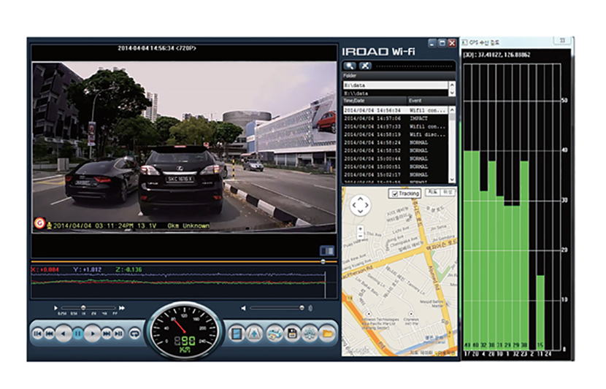This screenshot has height=389, width=606.
Task: Open the yellow folder icon
Action: click(x=328, y=334)
